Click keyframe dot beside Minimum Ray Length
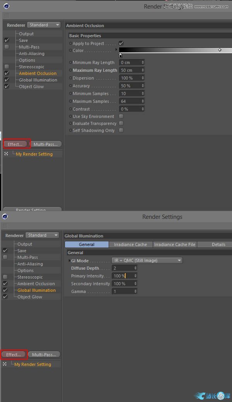This screenshot has width=232, height=402. 70,62
